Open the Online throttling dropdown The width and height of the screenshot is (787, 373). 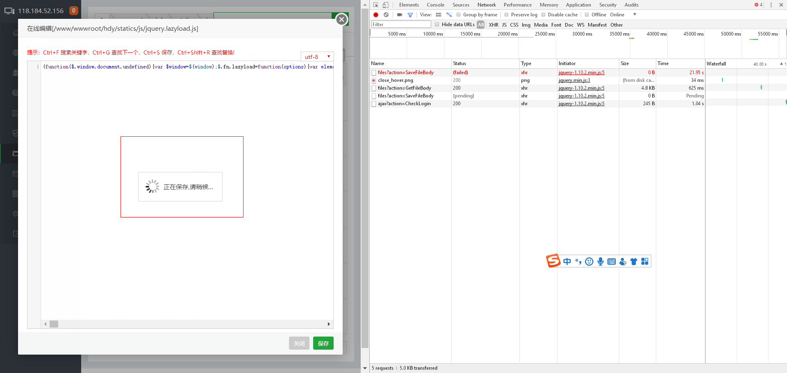pyautogui.click(x=623, y=15)
